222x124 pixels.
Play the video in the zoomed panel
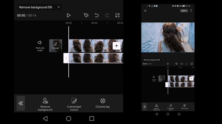69,15
